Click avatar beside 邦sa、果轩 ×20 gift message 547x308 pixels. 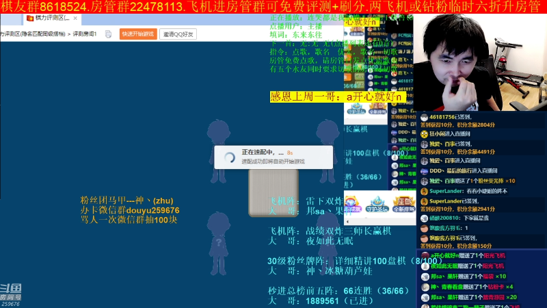click(x=425, y=298)
